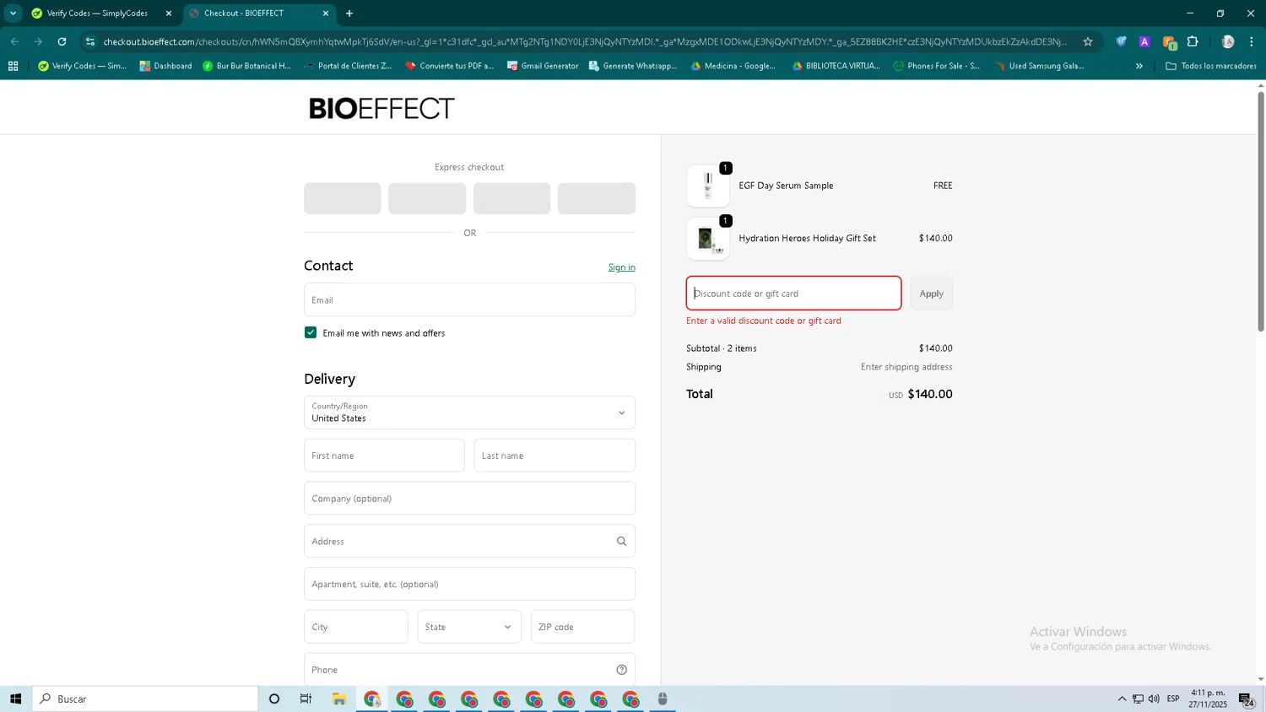
Task: Show hidden system tray icons
Action: (1122, 699)
